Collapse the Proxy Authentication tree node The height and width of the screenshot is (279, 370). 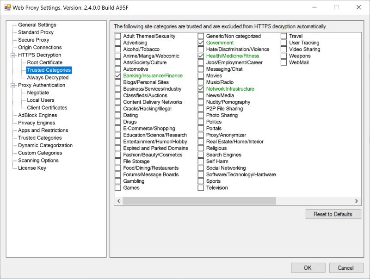(13, 85)
